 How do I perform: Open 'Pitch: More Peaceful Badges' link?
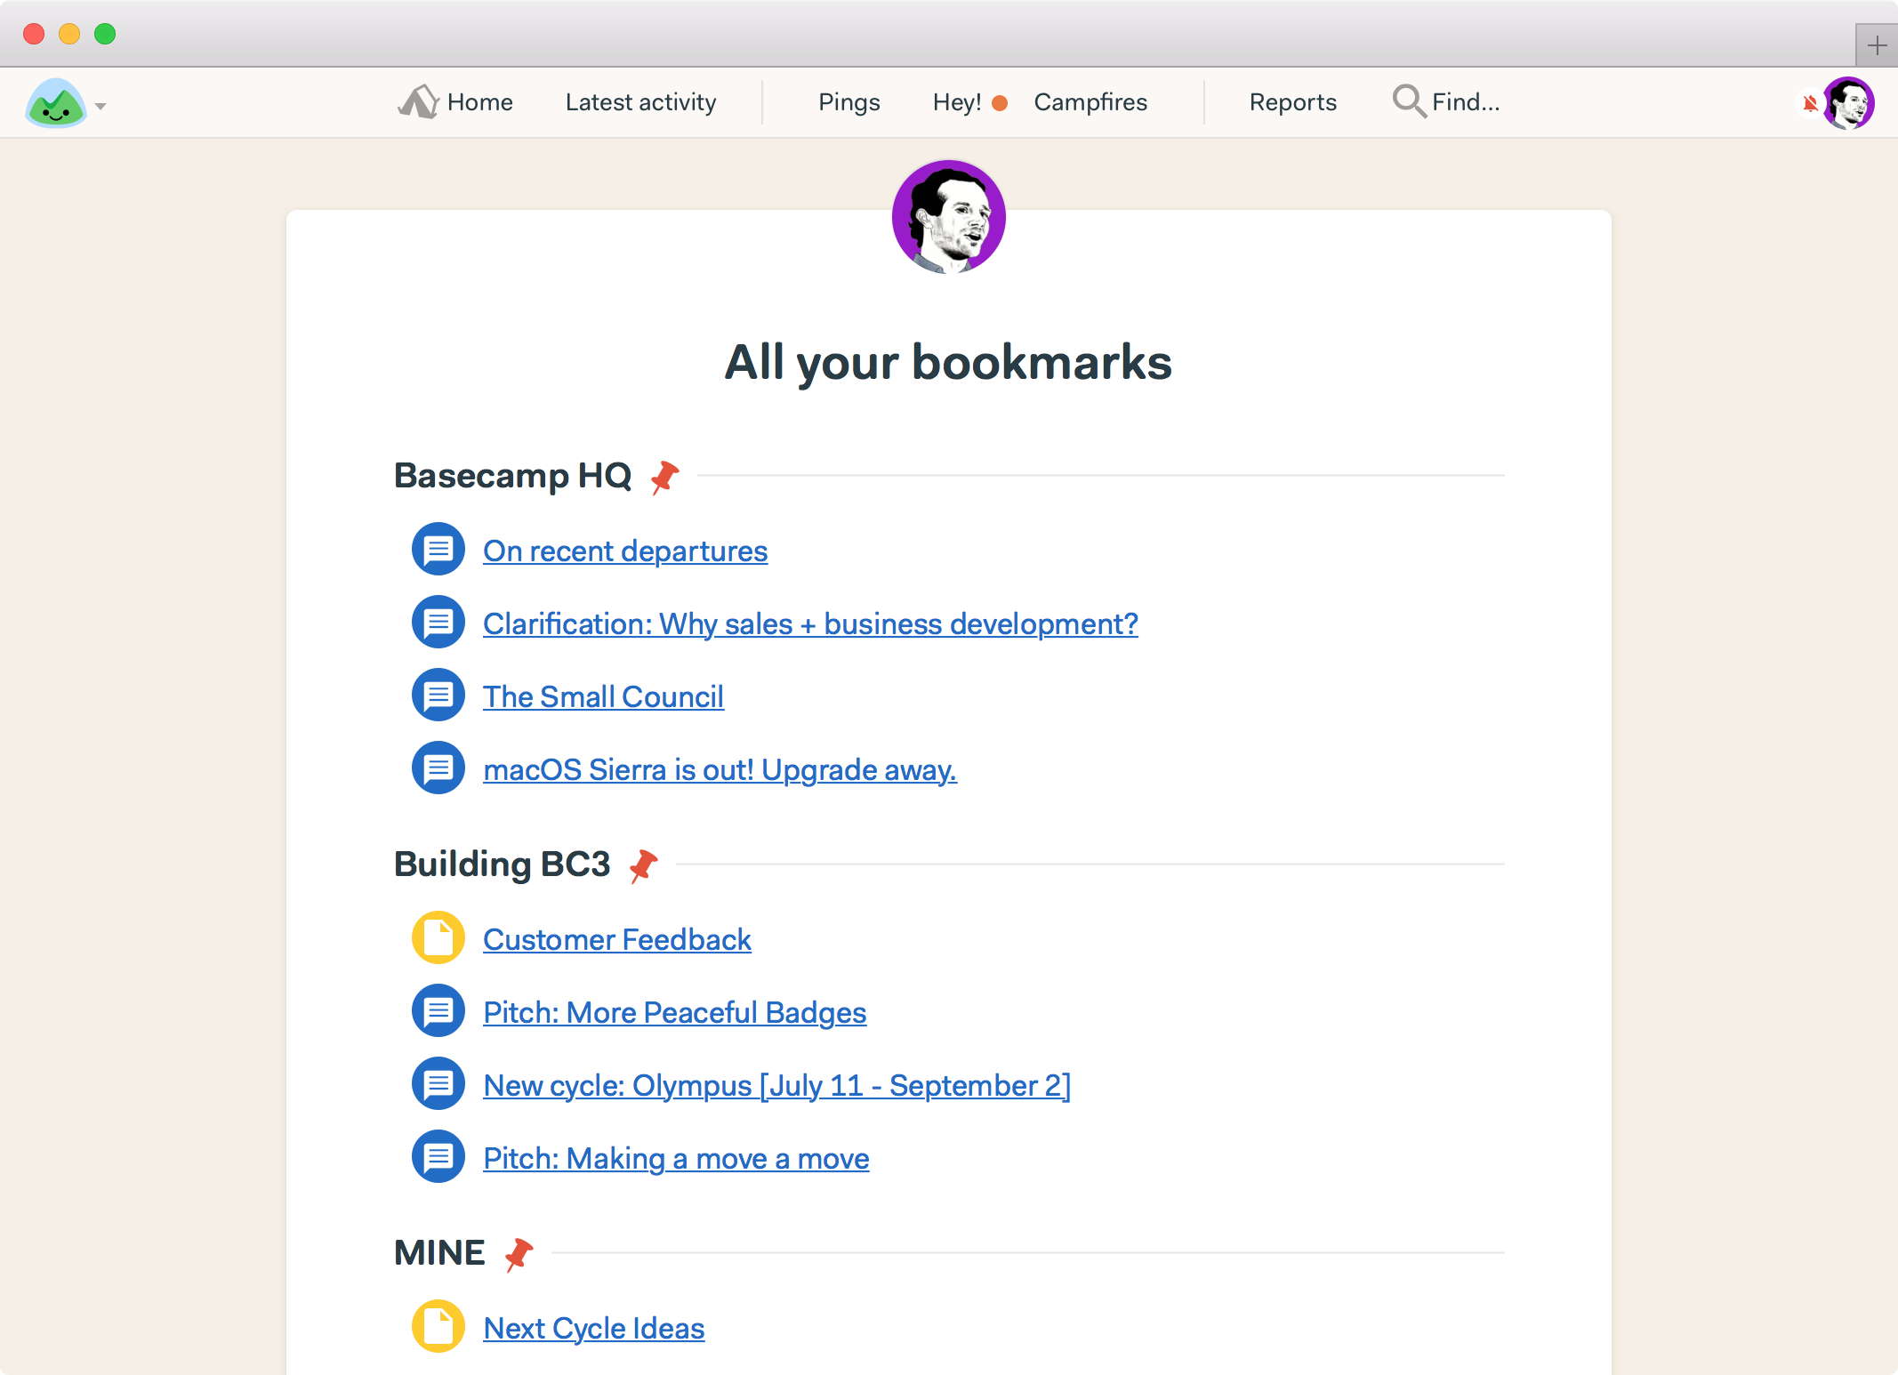pos(674,1013)
